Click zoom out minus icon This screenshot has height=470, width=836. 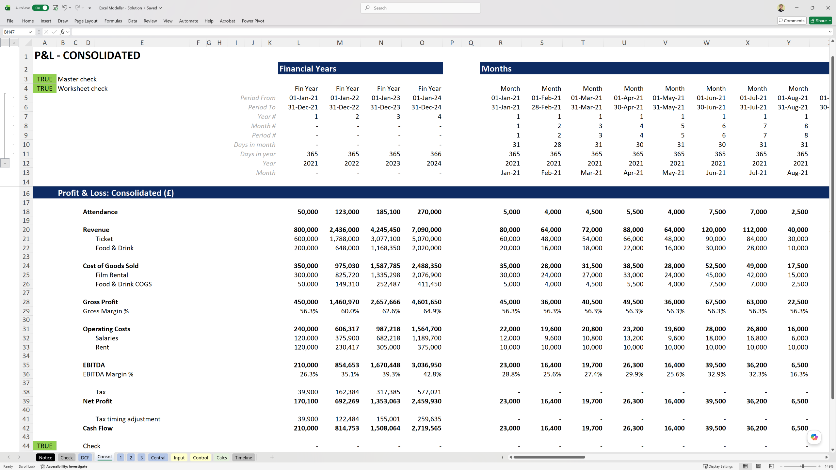click(781, 466)
